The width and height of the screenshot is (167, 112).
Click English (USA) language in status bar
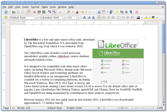point(74,108)
